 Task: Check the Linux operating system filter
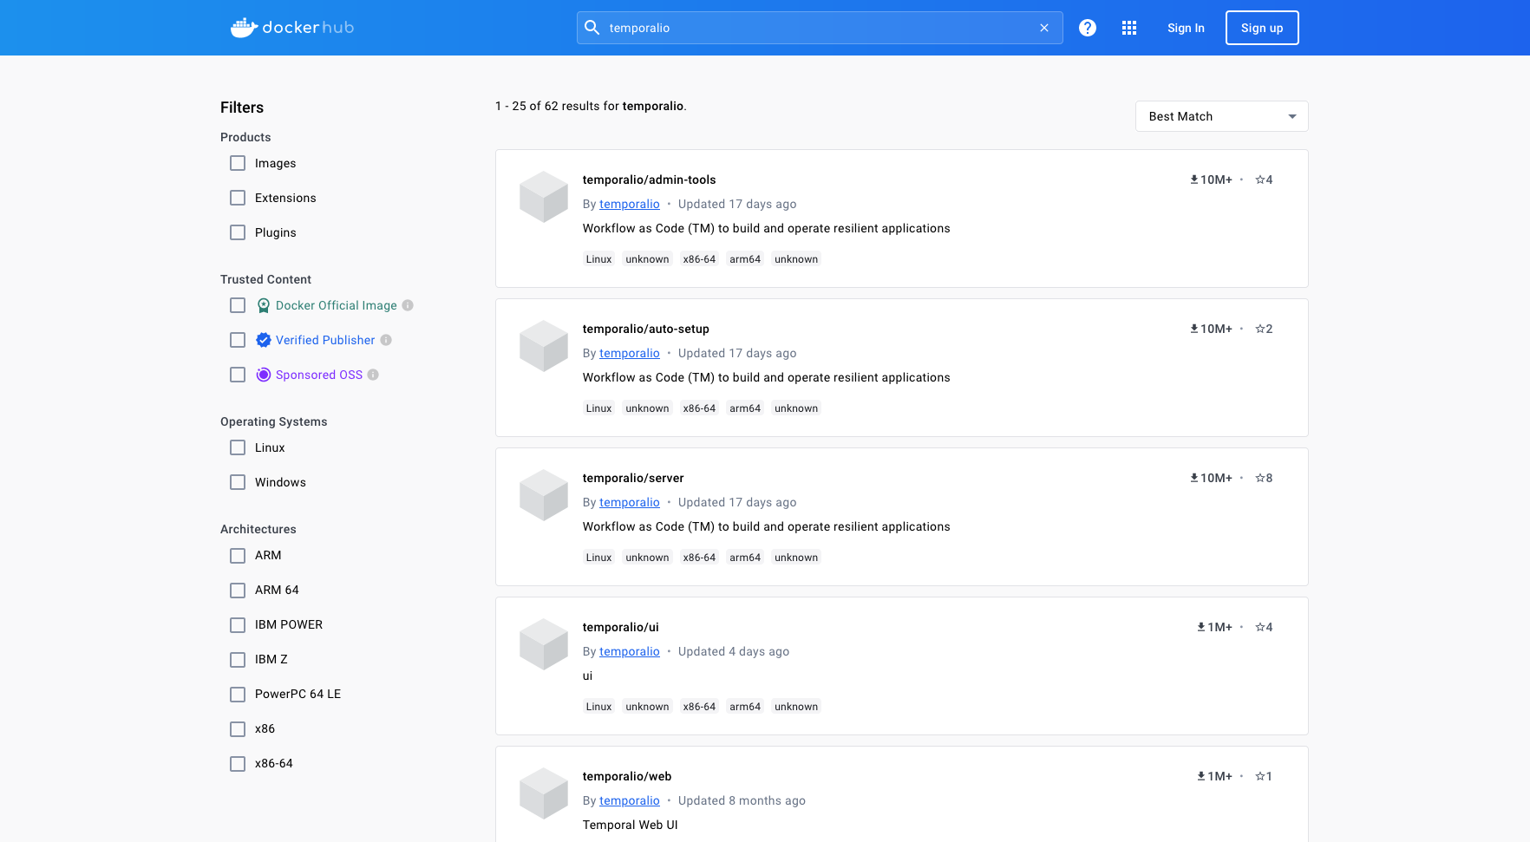238,447
